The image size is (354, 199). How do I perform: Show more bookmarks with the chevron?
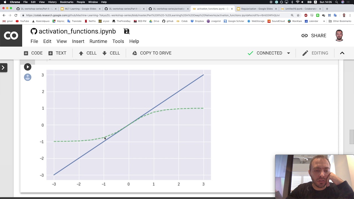point(324,21)
